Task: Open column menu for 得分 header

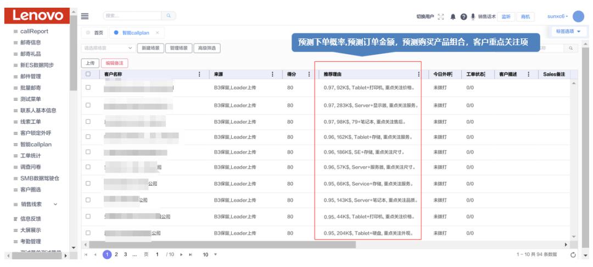Action: coord(309,75)
